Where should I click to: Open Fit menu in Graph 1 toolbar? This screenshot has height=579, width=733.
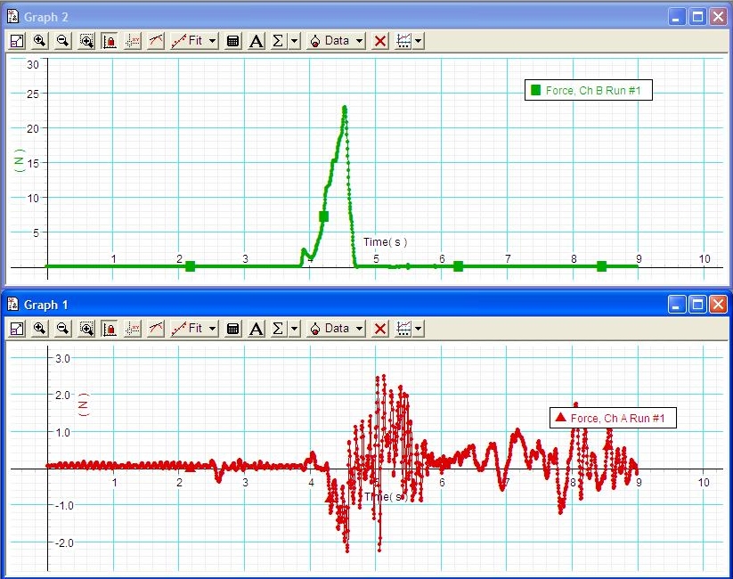pos(193,329)
